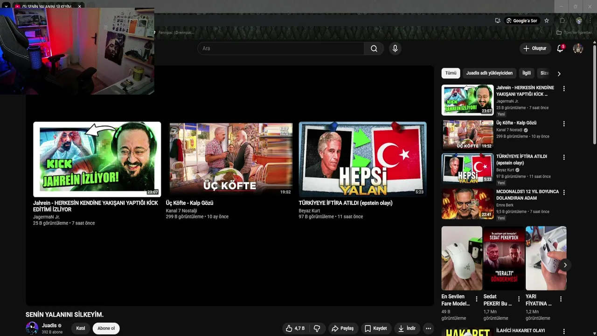Image resolution: width=597 pixels, height=336 pixels.
Task: Click the Oluştur create button
Action: (x=535, y=49)
